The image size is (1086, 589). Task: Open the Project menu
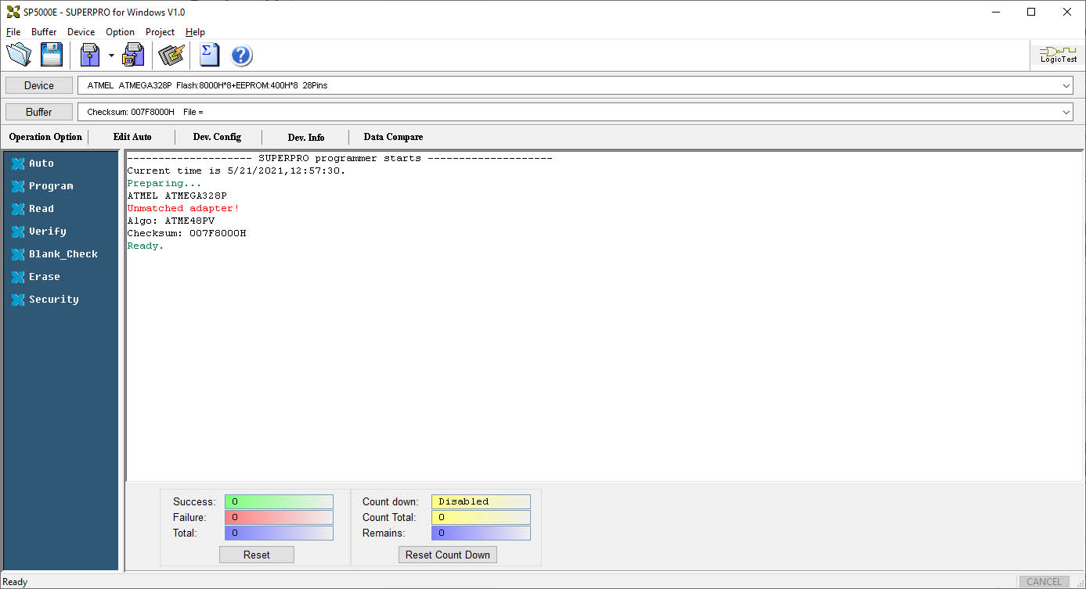(160, 32)
